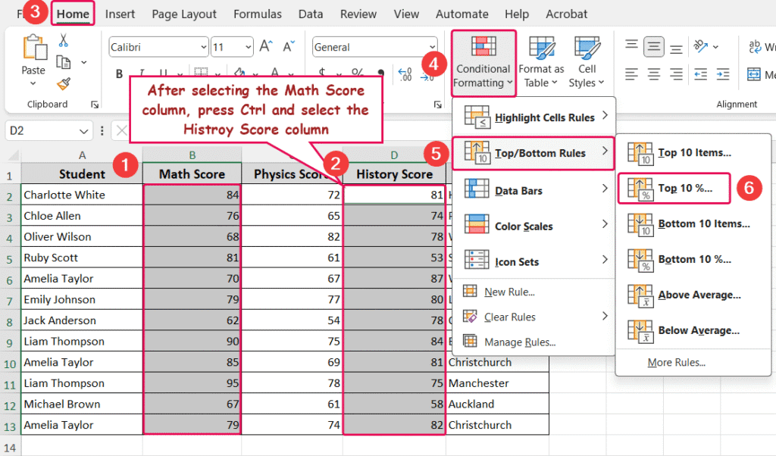The height and width of the screenshot is (456, 776).
Task: Open the General number format dropdown
Action: point(432,46)
